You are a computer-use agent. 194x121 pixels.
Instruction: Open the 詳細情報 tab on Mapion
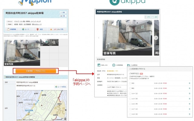12,29
